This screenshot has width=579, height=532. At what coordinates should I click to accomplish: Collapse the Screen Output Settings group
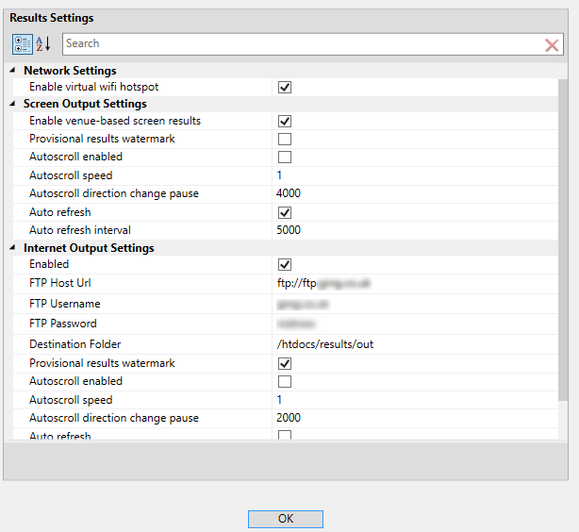tap(12, 104)
